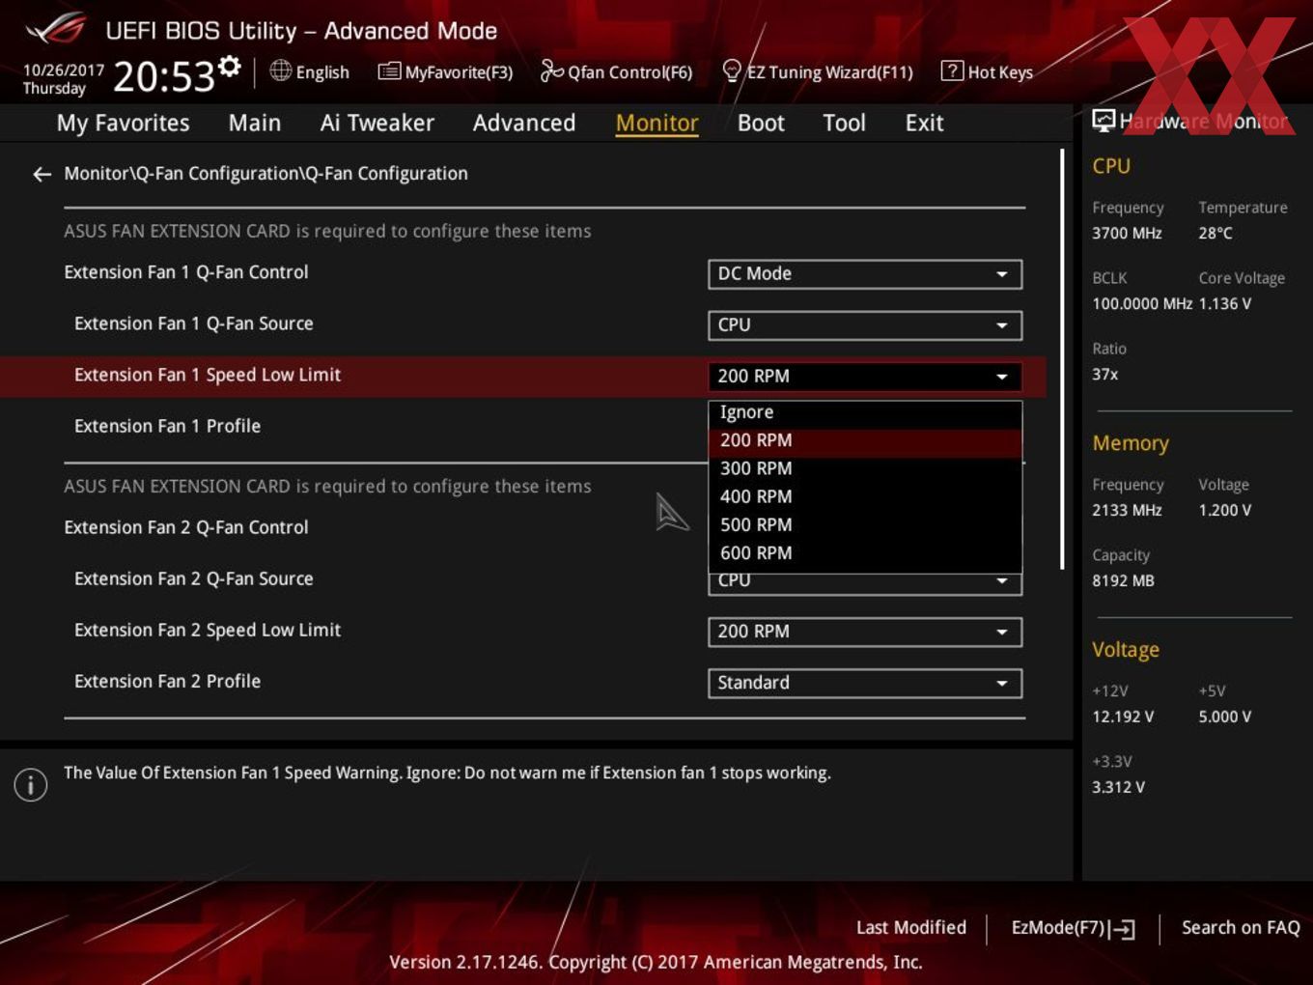Click +12V reading 12.192 V
Screen dimensions: 1313x985
[x=1123, y=717]
